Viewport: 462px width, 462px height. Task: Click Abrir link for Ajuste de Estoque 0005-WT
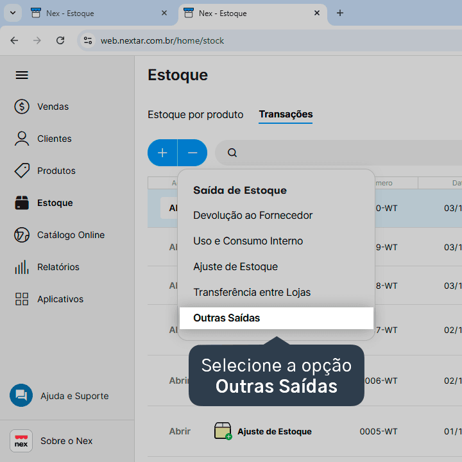click(x=180, y=431)
